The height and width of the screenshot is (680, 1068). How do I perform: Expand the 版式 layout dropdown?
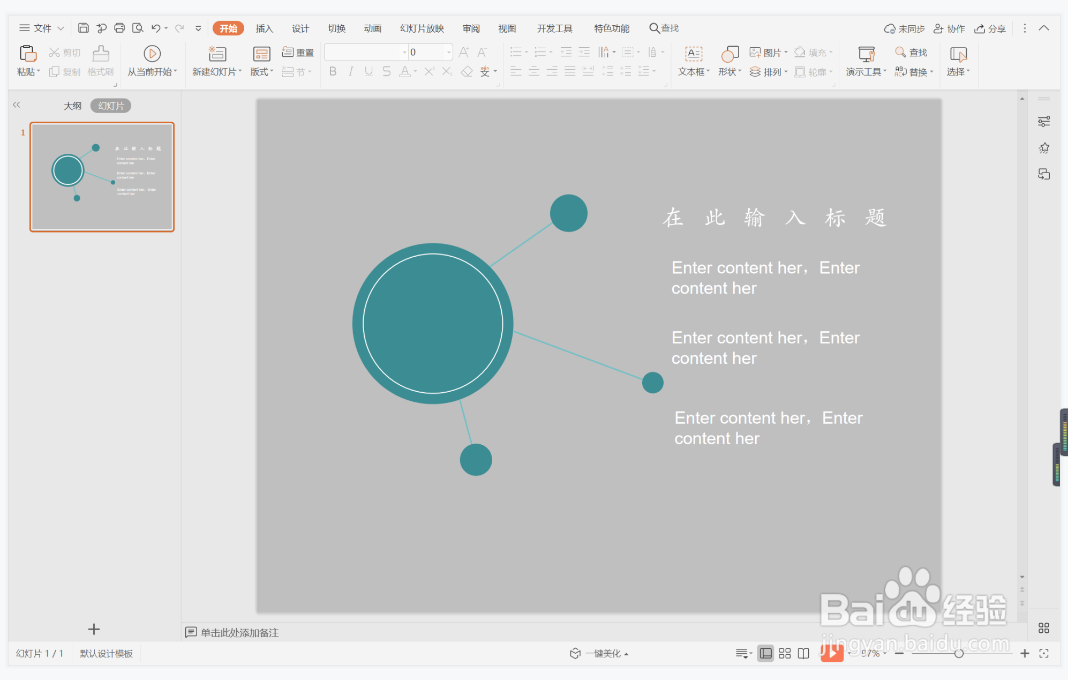coord(262,72)
